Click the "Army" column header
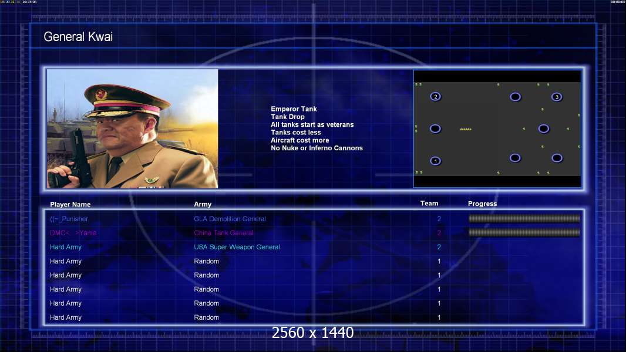626x352 pixels. point(203,204)
